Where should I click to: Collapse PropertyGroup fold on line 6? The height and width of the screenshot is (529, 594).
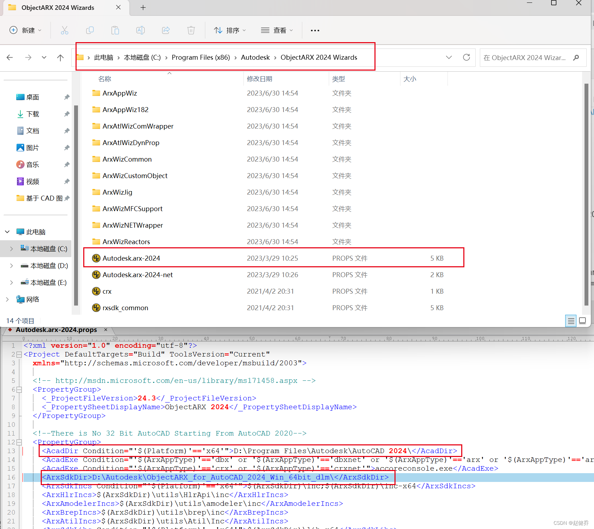point(19,390)
